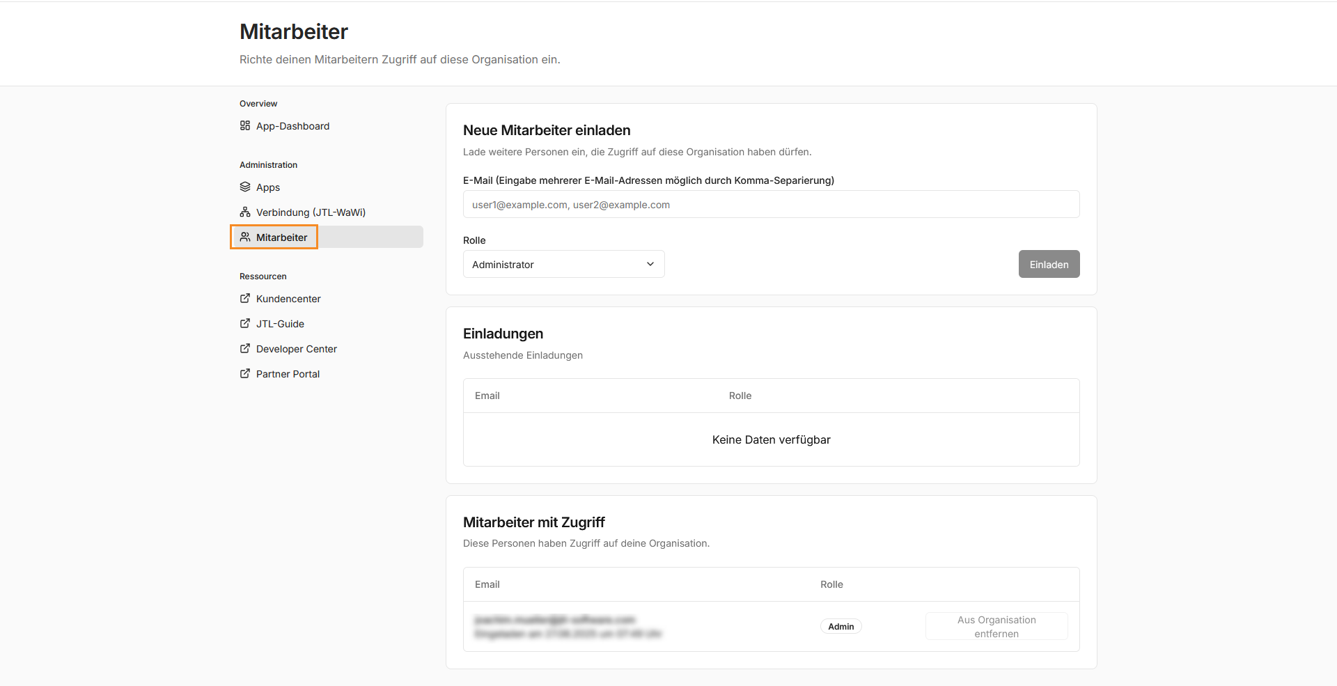
Task: Open the Kundencenter link
Action: click(288, 299)
